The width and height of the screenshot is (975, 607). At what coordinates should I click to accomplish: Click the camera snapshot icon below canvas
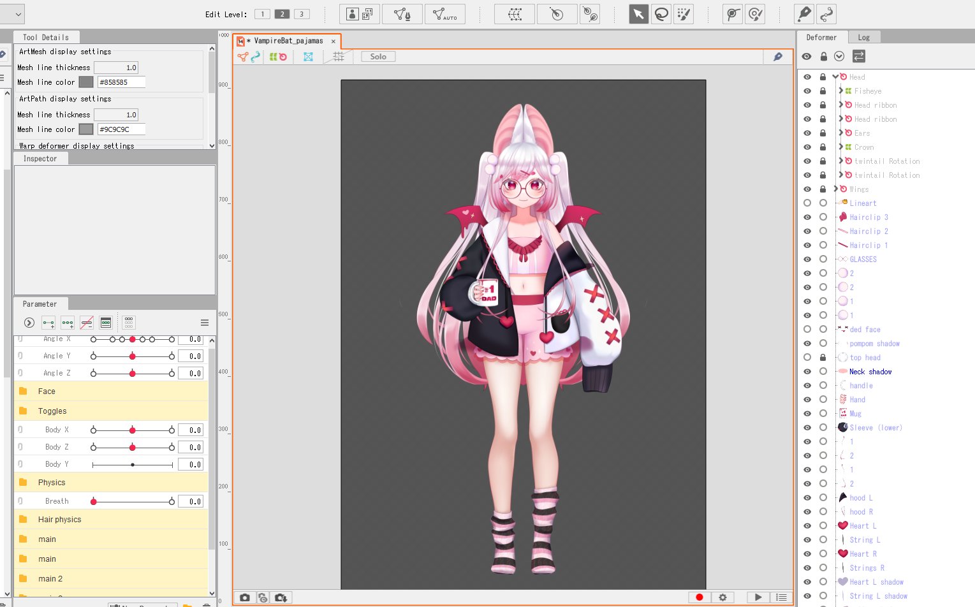tap(245, 597)
